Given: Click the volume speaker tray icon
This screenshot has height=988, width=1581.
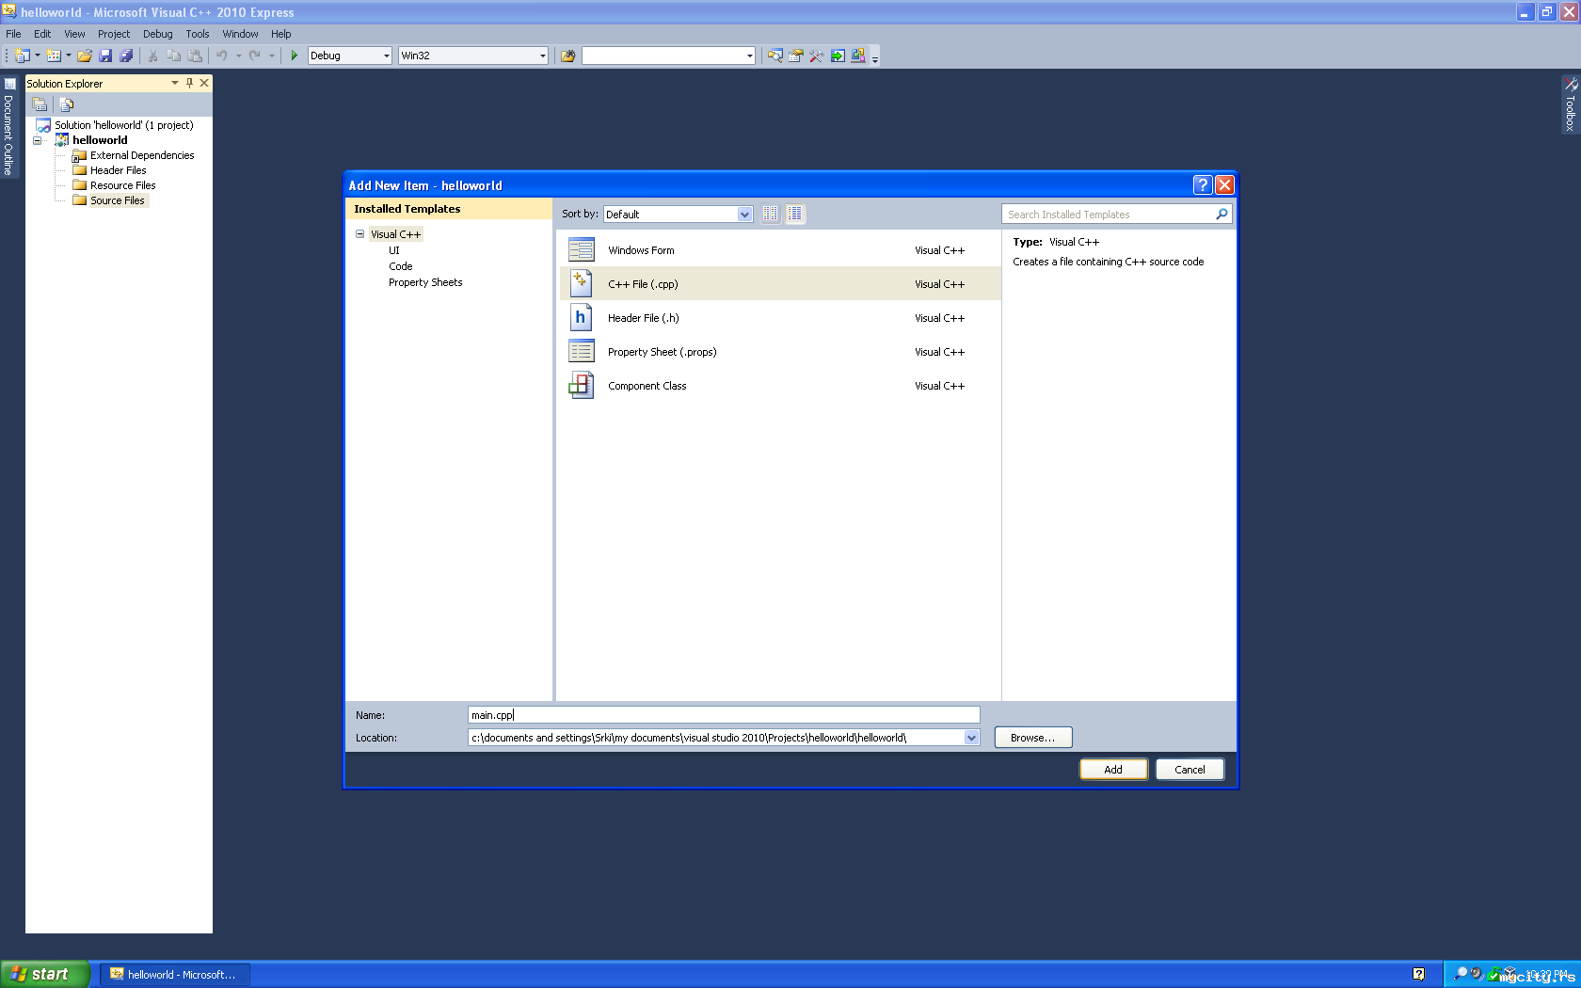Looking at the screenshot, I should point(1476,974).
